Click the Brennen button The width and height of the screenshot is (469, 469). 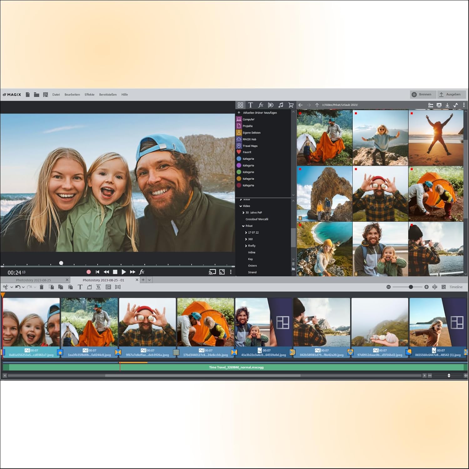[x=422, y=94]
